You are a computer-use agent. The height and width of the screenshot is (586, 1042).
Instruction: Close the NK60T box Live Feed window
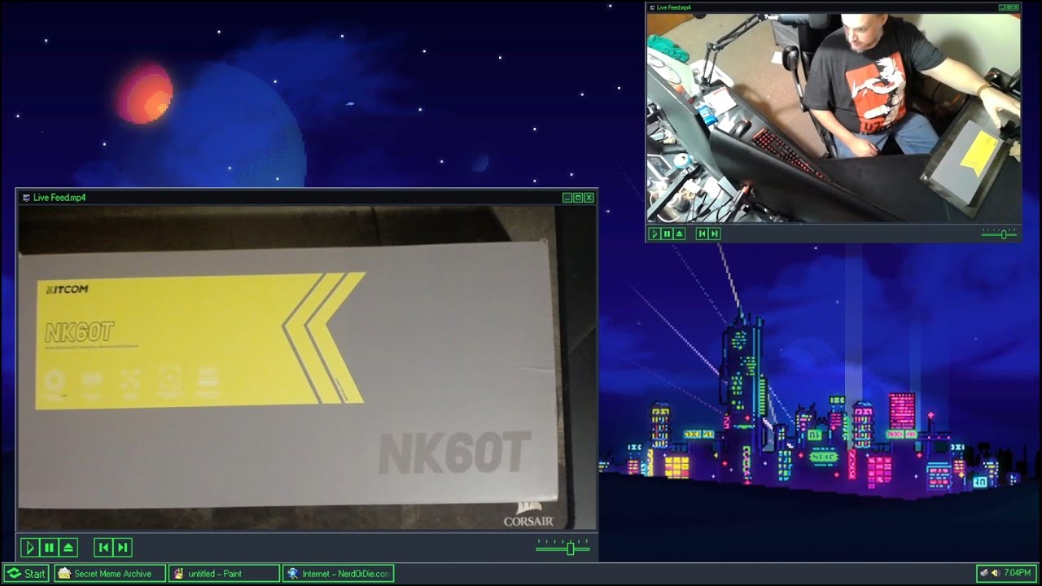tap(589, 198)
